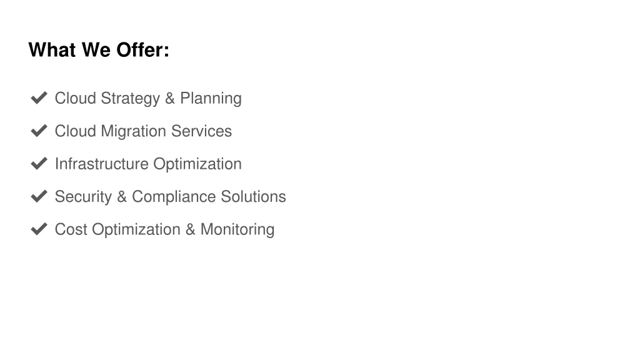640x360 pixels.
Task: Click the word 'Migration' in second item
Action: [134, 131]
